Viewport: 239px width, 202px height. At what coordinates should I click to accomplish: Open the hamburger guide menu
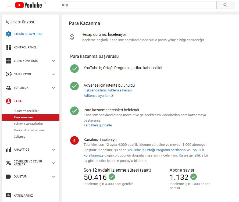9,5
